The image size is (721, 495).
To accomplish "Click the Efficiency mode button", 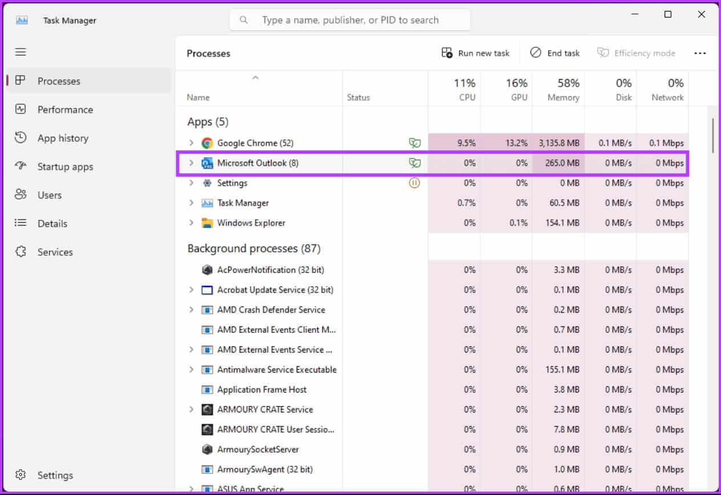I will click(636, 53).
